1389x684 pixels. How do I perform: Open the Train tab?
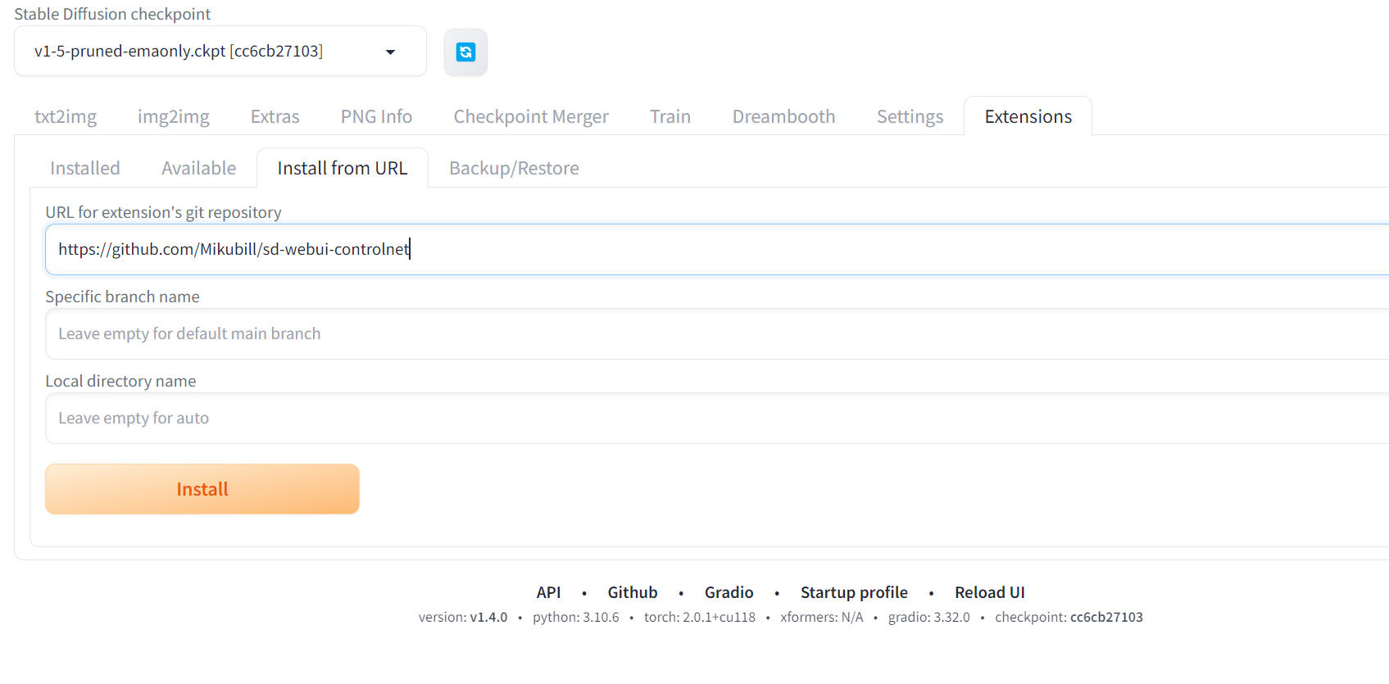tap(670, 116)
